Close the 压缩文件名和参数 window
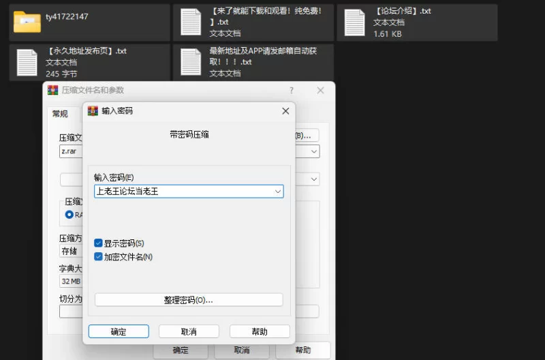 pyautogui.click(x=320, y=91)
